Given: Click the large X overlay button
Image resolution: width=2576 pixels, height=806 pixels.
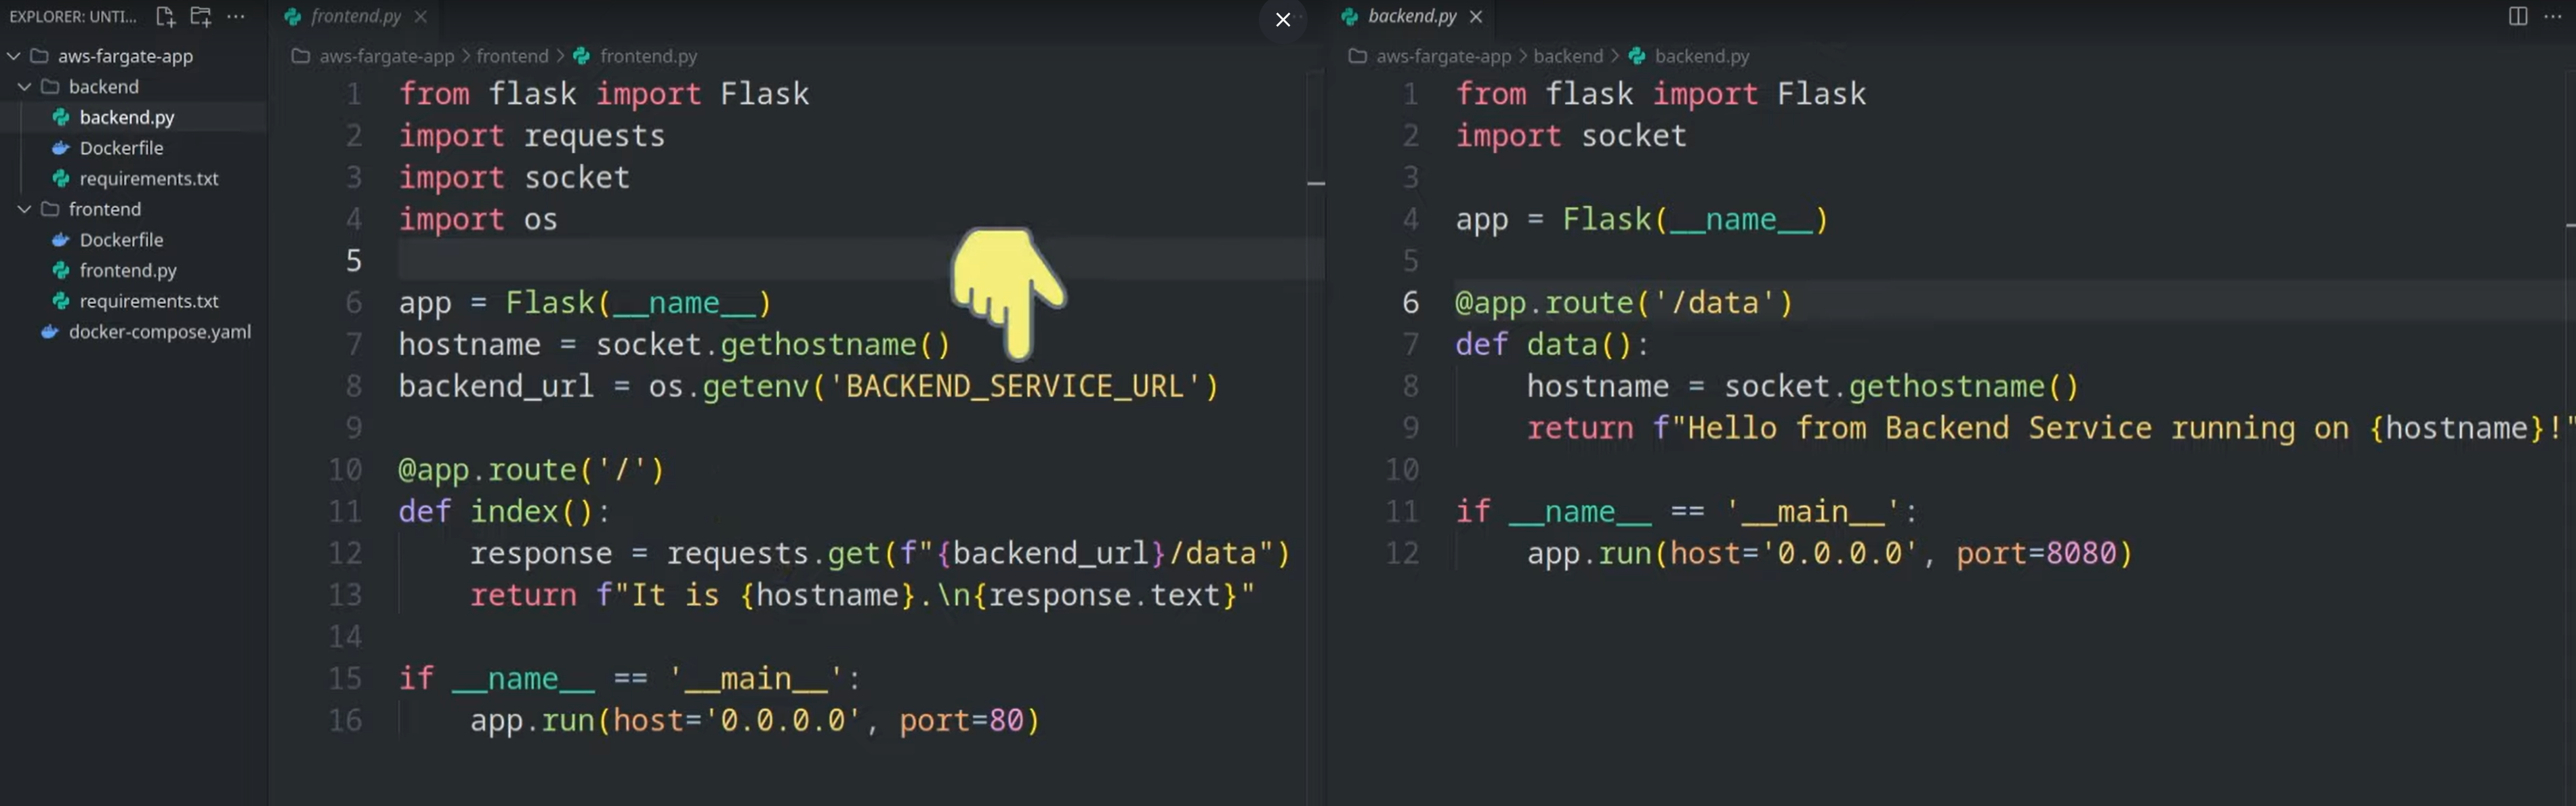Looking at the screenshot, I should pos(1282,19).
